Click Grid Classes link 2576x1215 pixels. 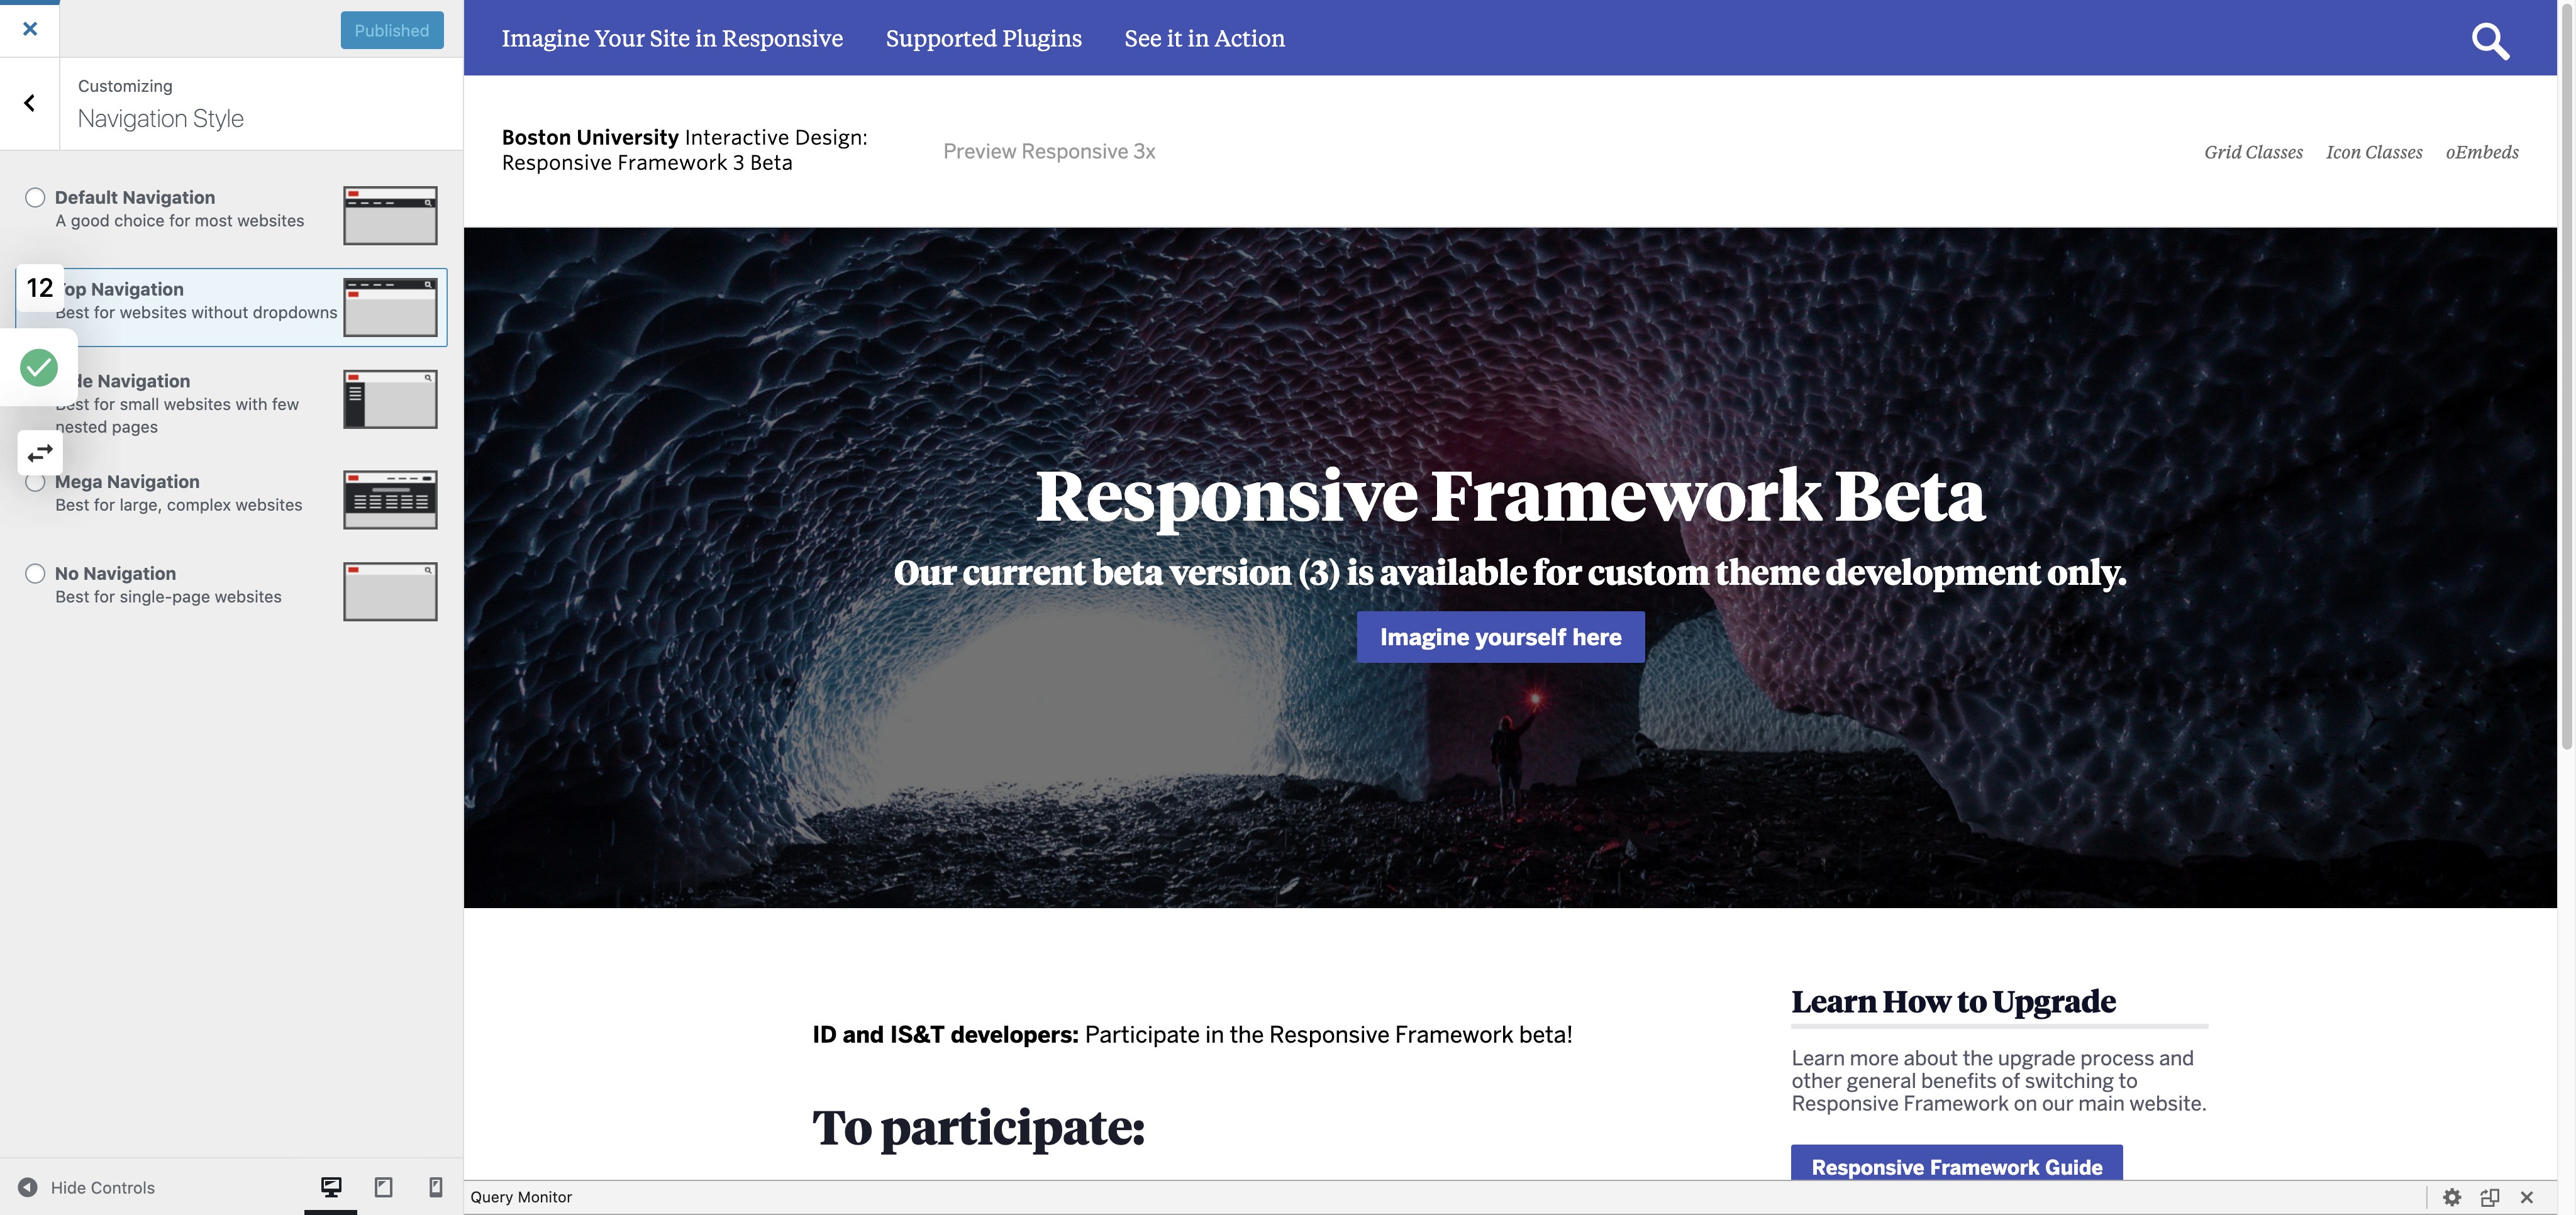click(x=2253, y=152)
